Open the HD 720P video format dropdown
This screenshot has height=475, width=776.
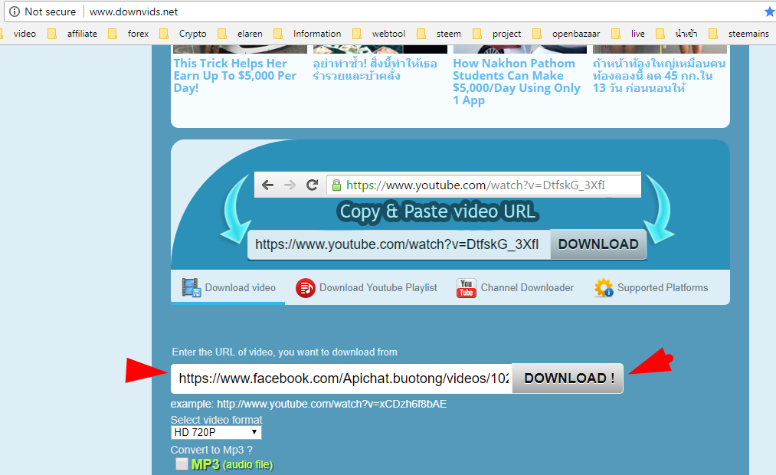216,432
